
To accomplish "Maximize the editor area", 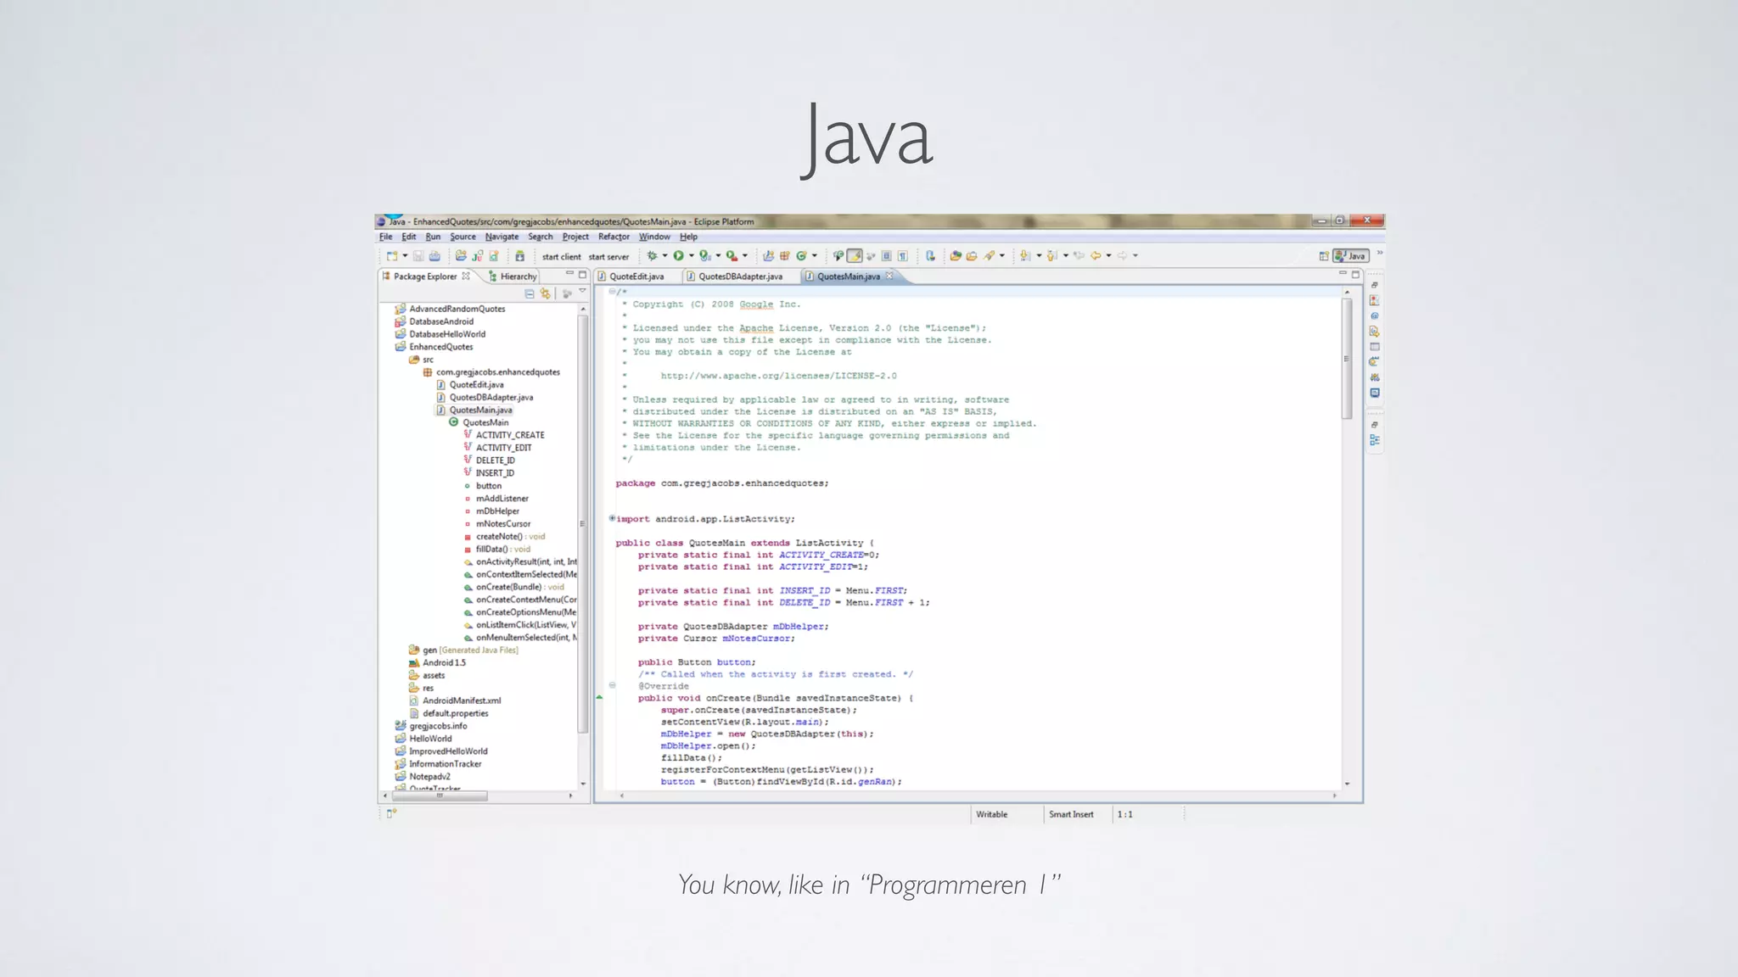I will 1355,274.
